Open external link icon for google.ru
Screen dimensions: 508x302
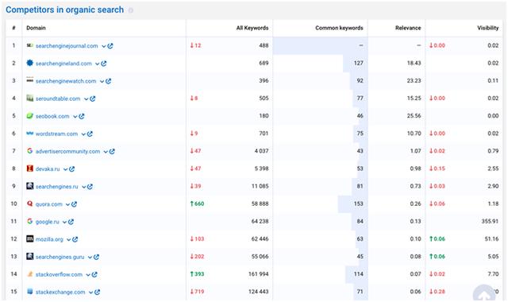pos(71,222)
